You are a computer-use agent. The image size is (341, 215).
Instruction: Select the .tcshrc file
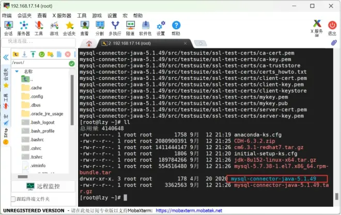(x=32, y=157)
